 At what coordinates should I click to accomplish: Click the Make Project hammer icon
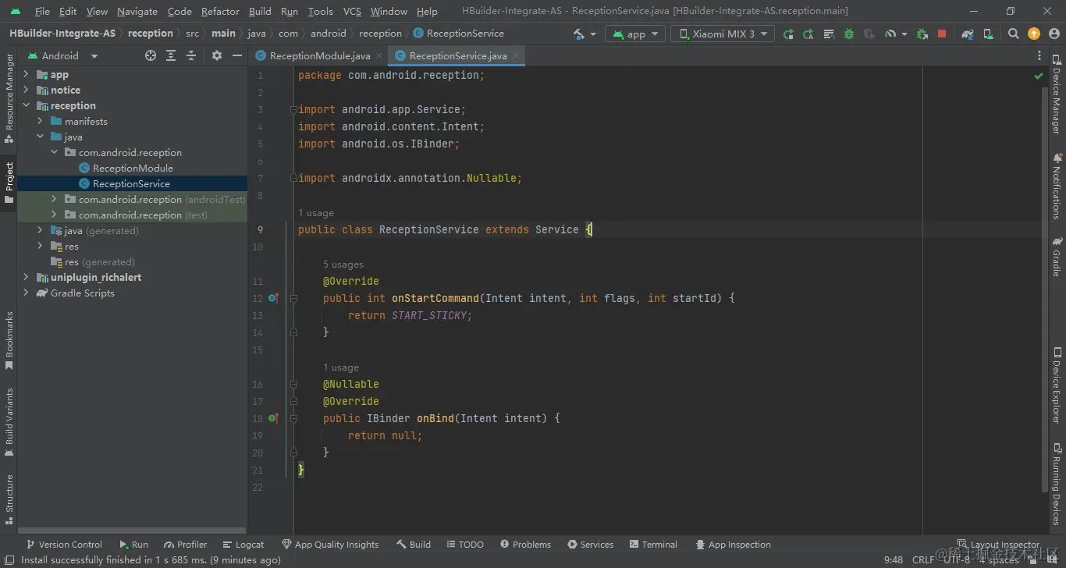tap(578, 34)
